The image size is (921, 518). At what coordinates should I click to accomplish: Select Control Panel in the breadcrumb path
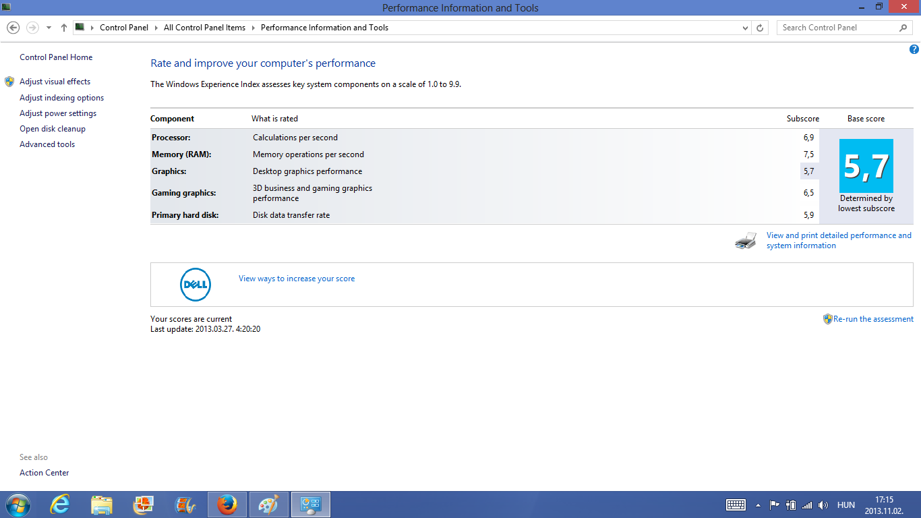(x=124, y=28)
